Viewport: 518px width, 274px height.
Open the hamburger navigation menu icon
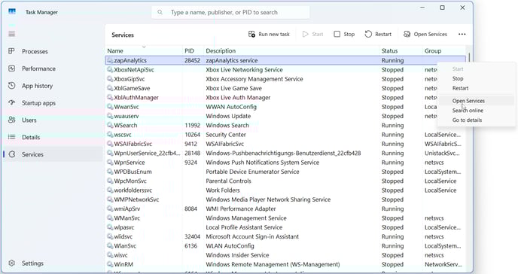tap(12, 34)
